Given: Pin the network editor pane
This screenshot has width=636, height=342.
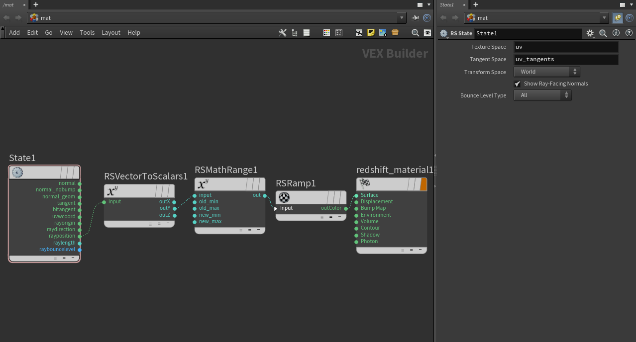Looking at the screenshot, I should click(x=416, y=18).
